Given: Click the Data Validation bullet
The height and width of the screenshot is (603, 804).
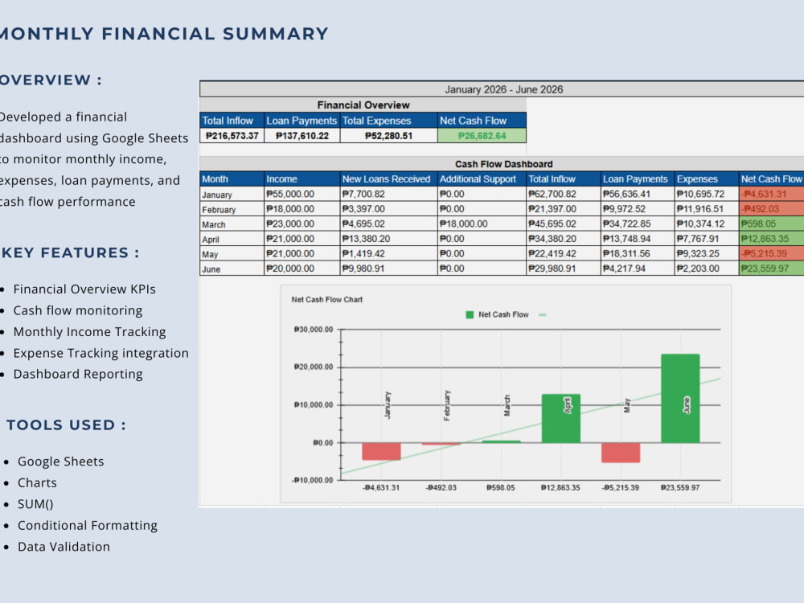Looking at the screenshot, I should [x=64, y=547].
